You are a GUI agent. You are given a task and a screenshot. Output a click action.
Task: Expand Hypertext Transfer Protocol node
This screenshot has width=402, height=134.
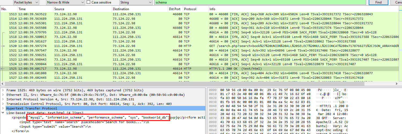pyautogui.click(x=3, y=108)
